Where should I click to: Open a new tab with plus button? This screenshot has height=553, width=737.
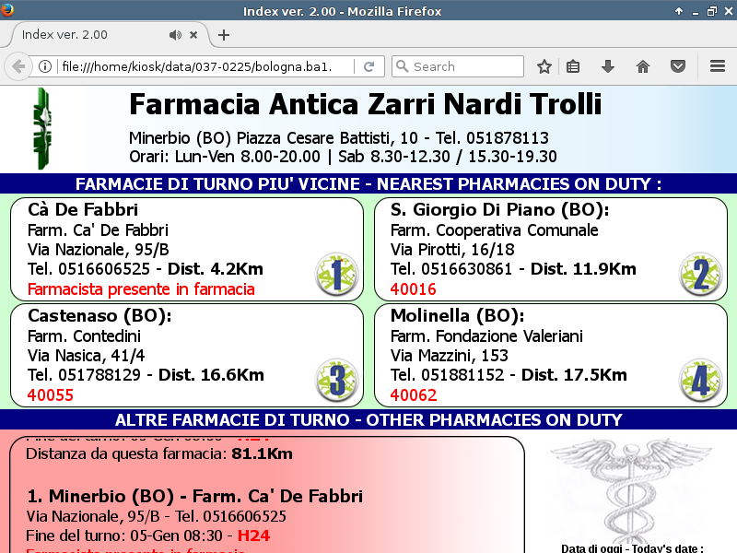pyautogui.click(x=223, y=35)
